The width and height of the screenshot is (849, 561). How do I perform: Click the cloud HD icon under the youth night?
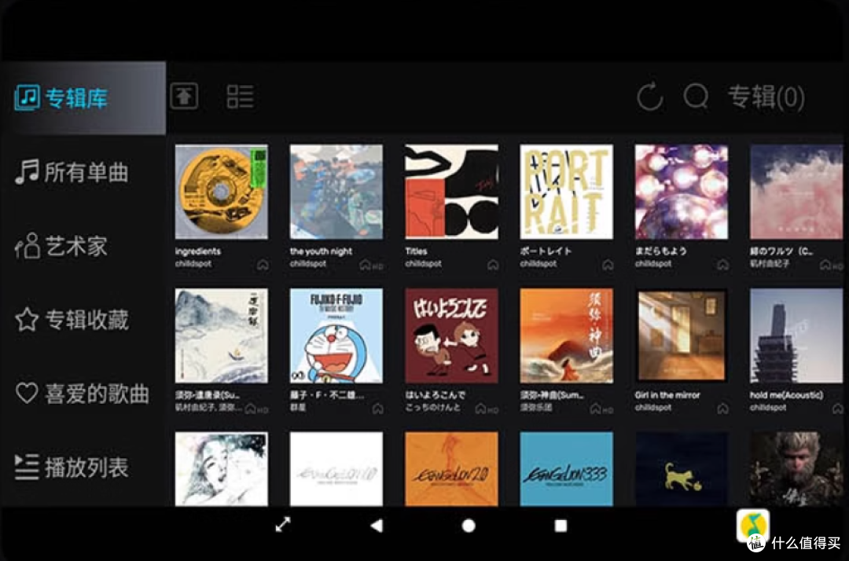(371, 265)
